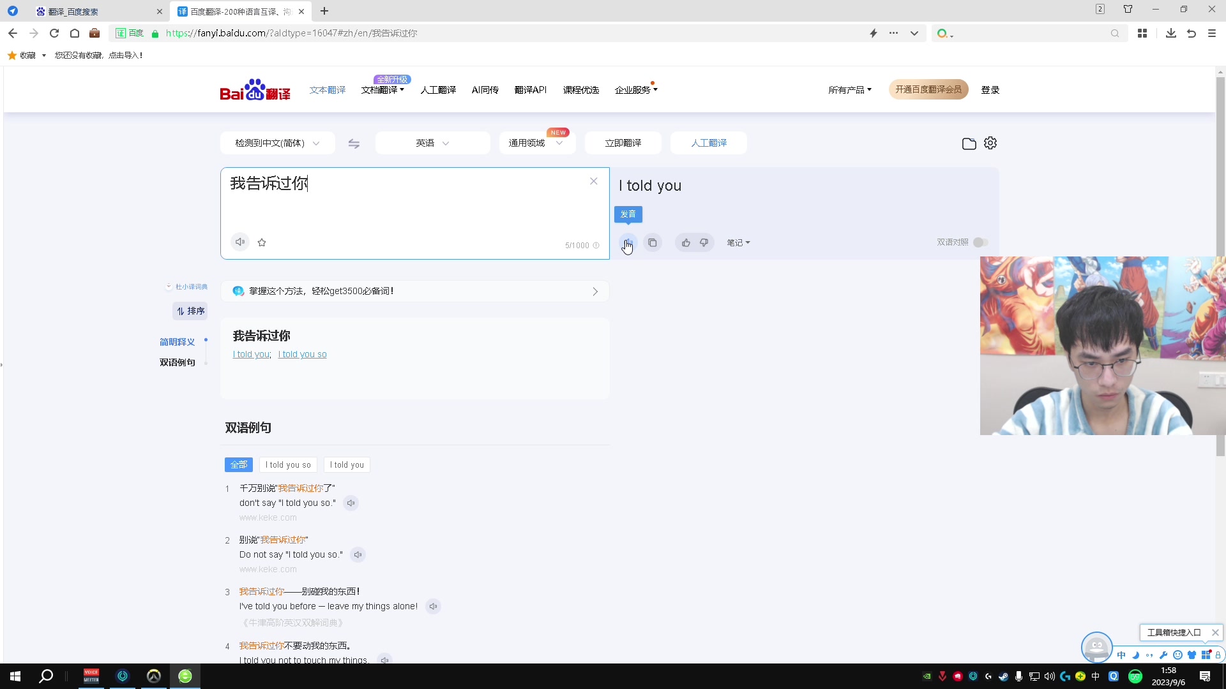Go to browser home page

tap(75, 33)
